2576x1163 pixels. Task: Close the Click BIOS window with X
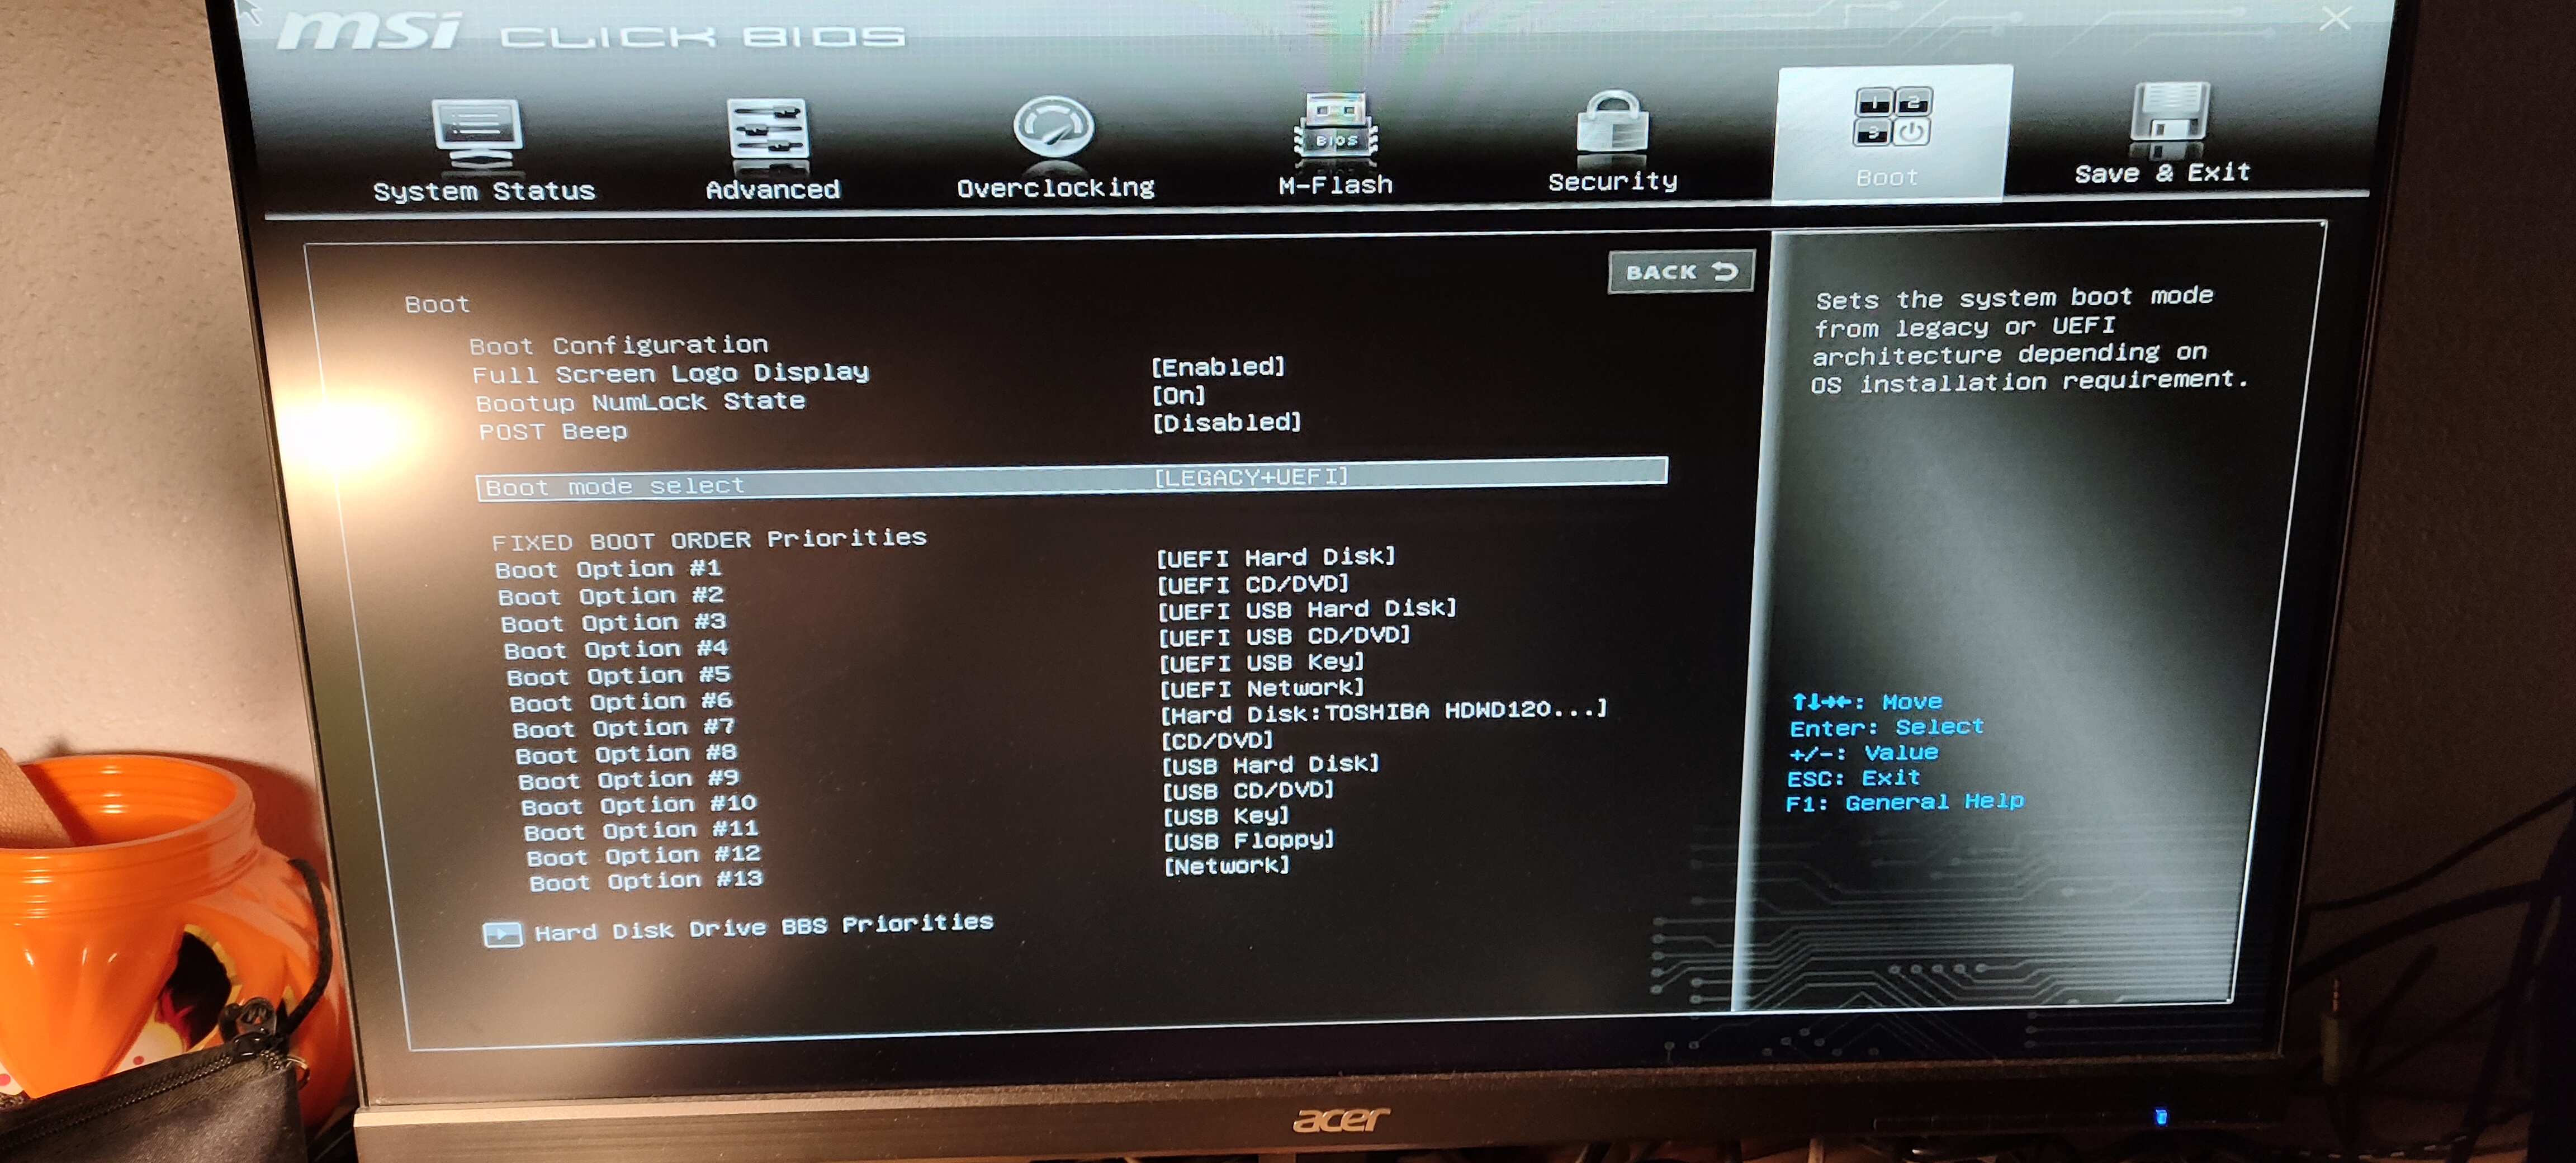[2335, 18]
